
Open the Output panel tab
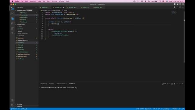51,84
